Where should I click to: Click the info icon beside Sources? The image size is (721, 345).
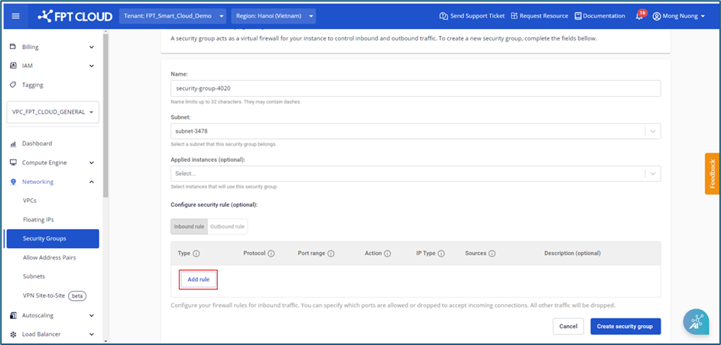tap(492, 253)
